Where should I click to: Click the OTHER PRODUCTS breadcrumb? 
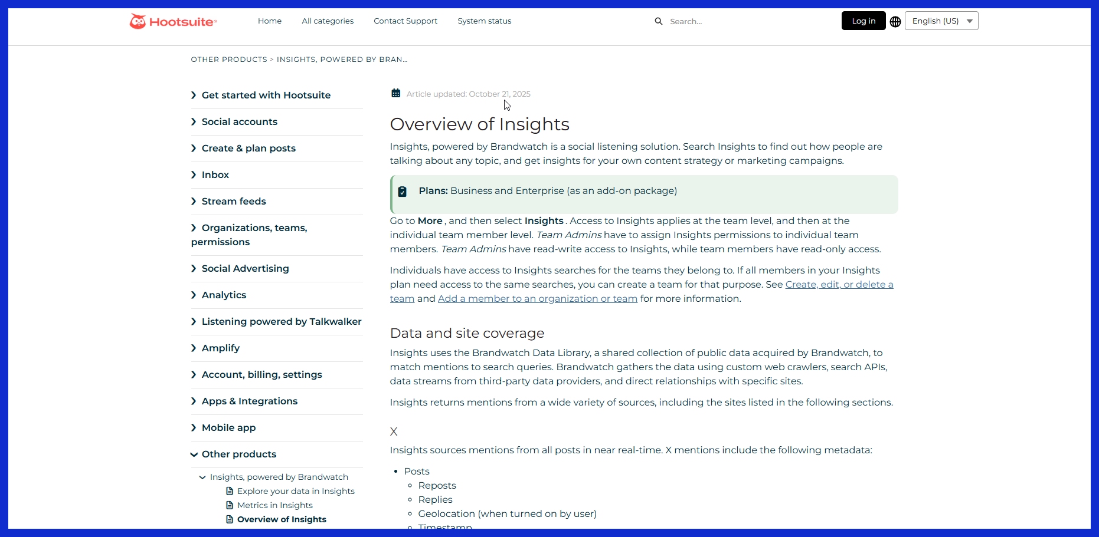(228, 59)
